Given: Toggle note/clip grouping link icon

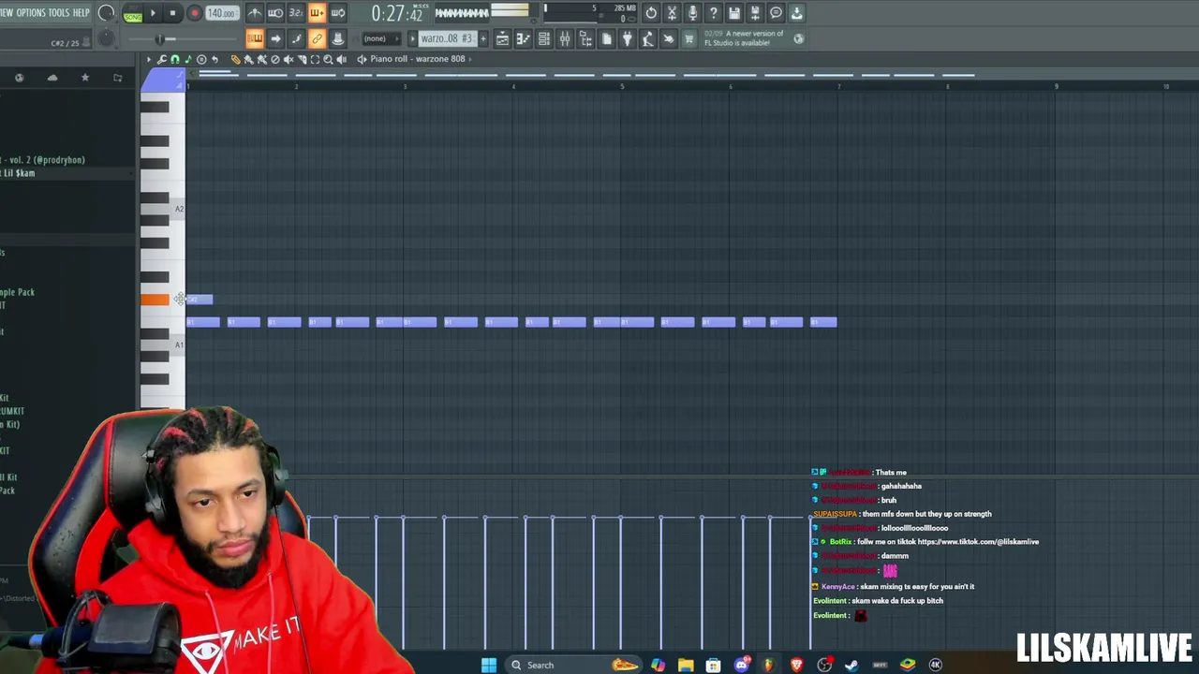Looking at the screenshot, I should pos(317,38).
